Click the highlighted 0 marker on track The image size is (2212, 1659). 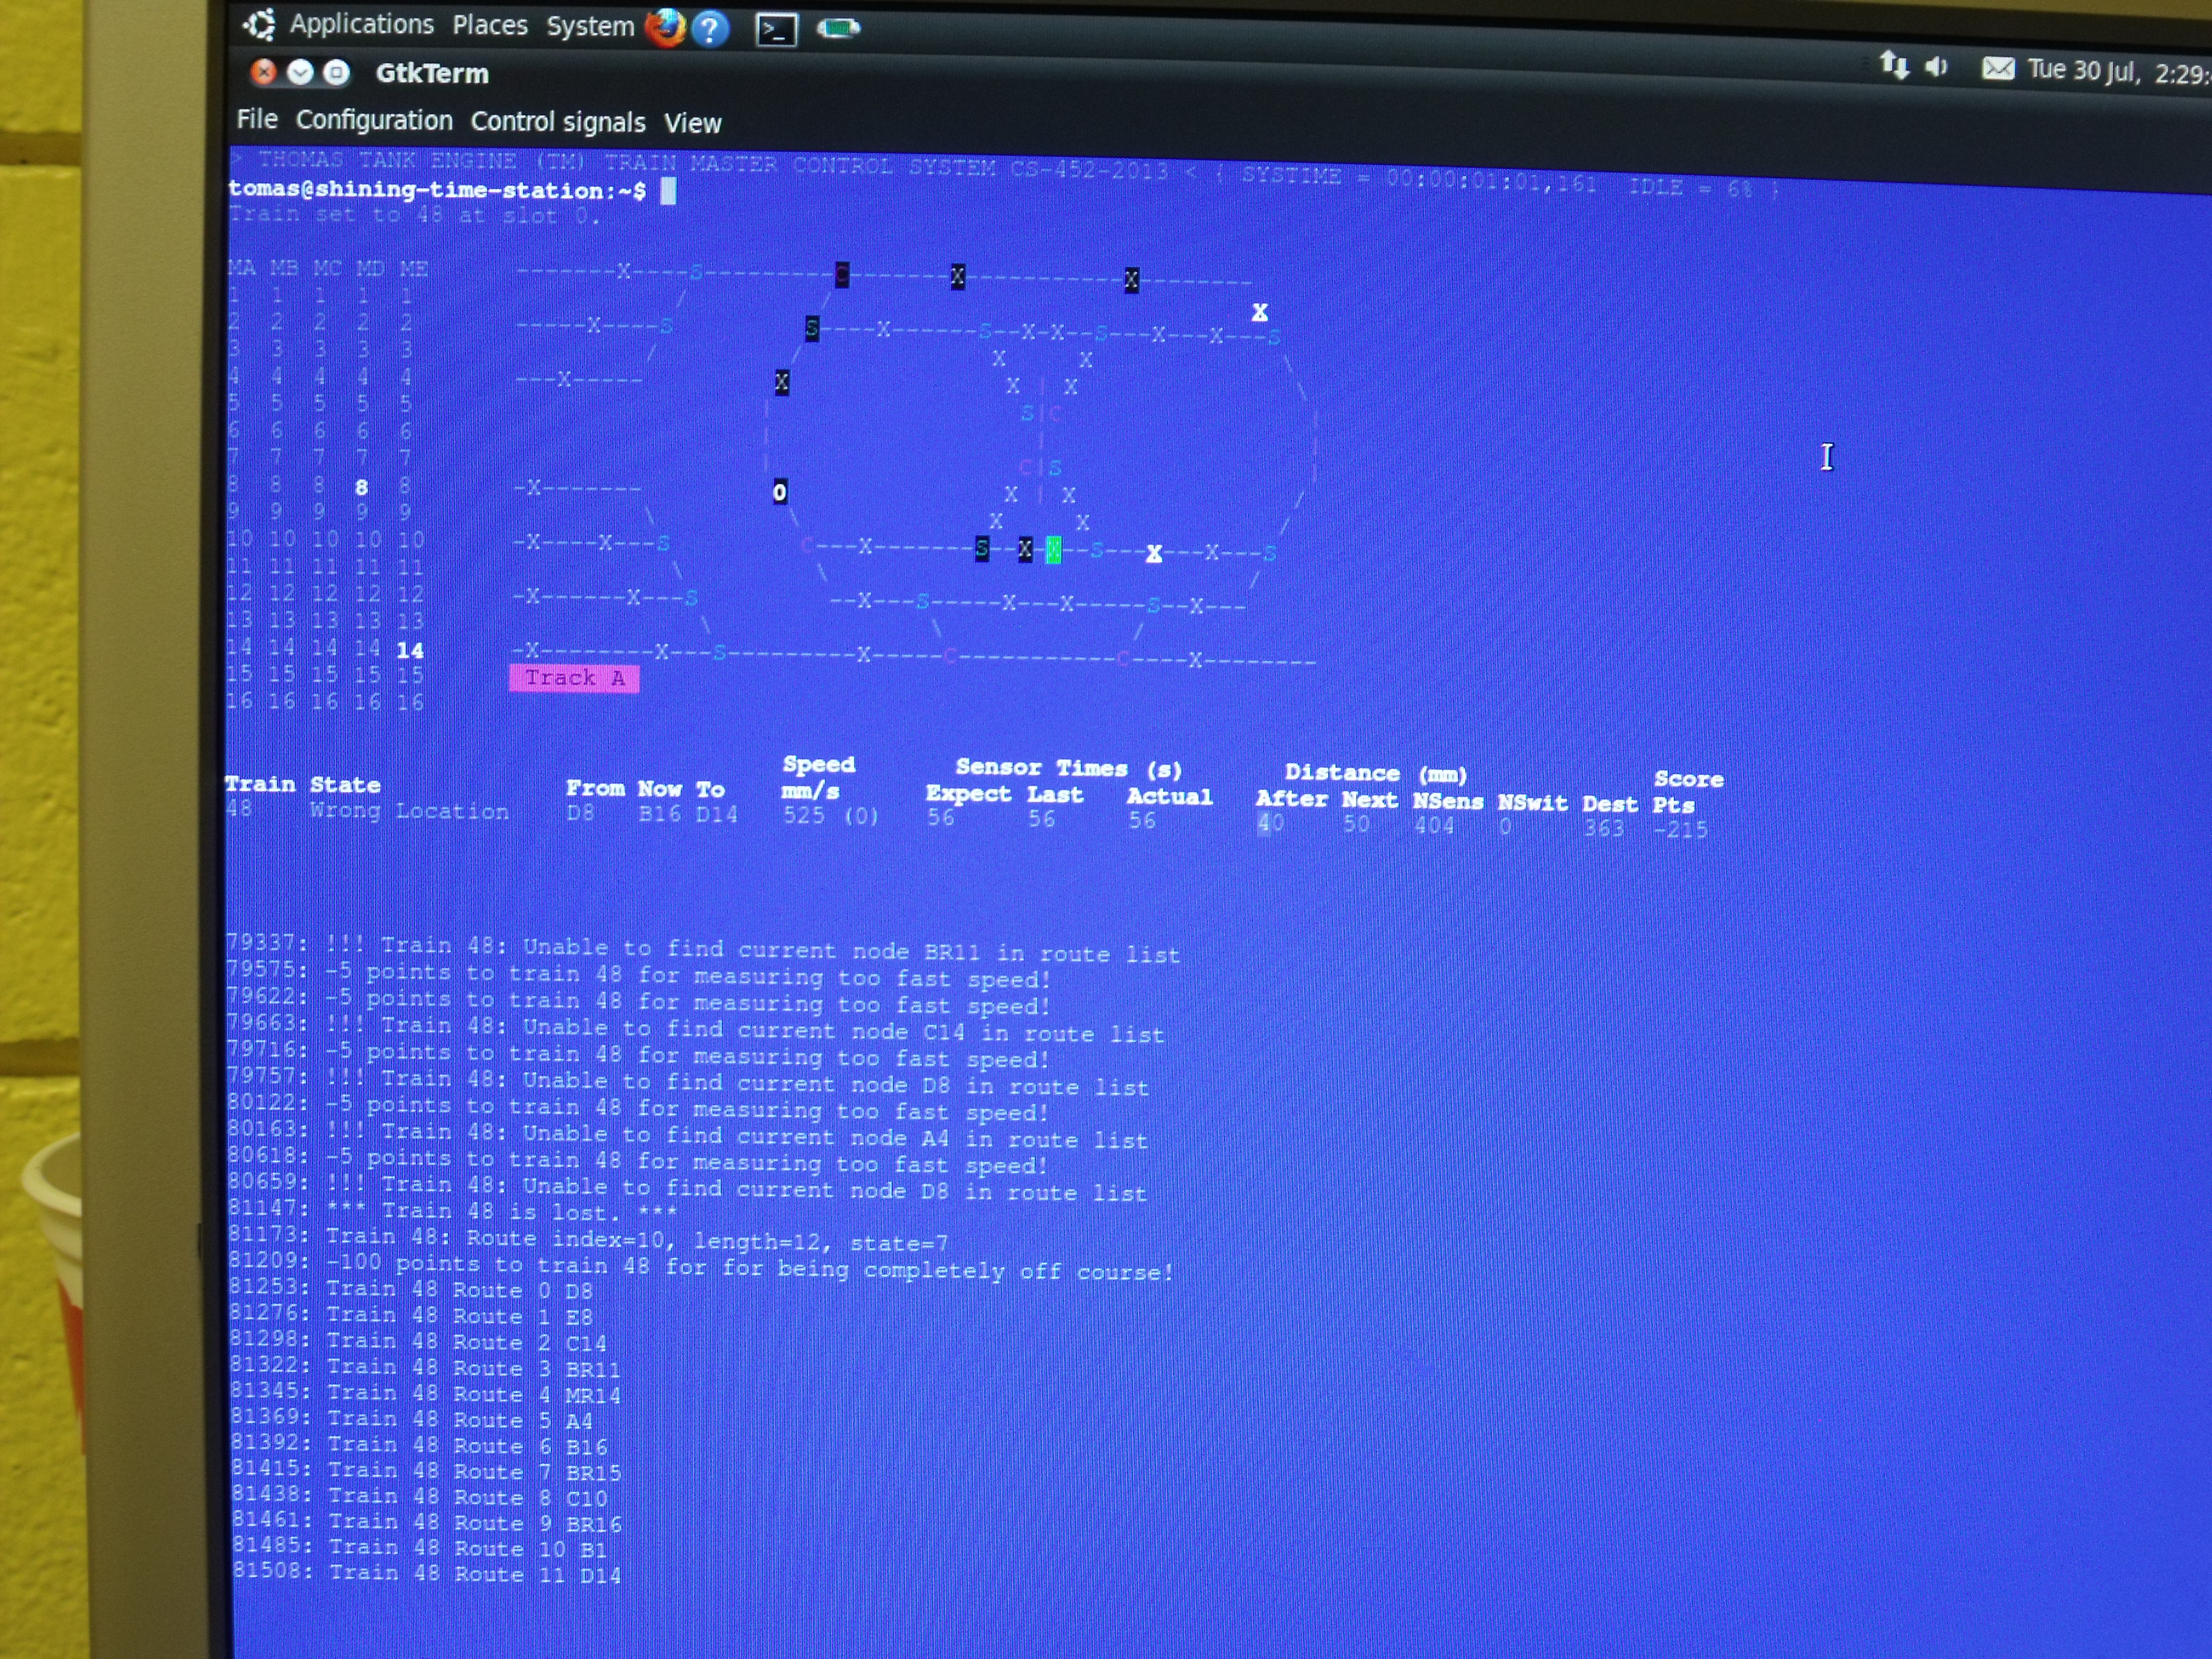pyautogui.click(x=780, y=492)
